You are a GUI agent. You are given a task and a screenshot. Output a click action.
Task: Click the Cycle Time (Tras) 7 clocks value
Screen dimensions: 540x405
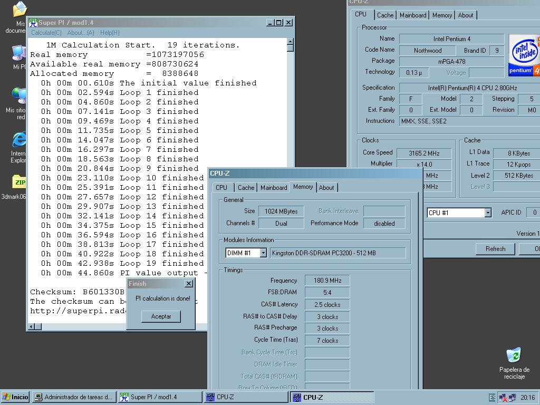coord(327,340)
